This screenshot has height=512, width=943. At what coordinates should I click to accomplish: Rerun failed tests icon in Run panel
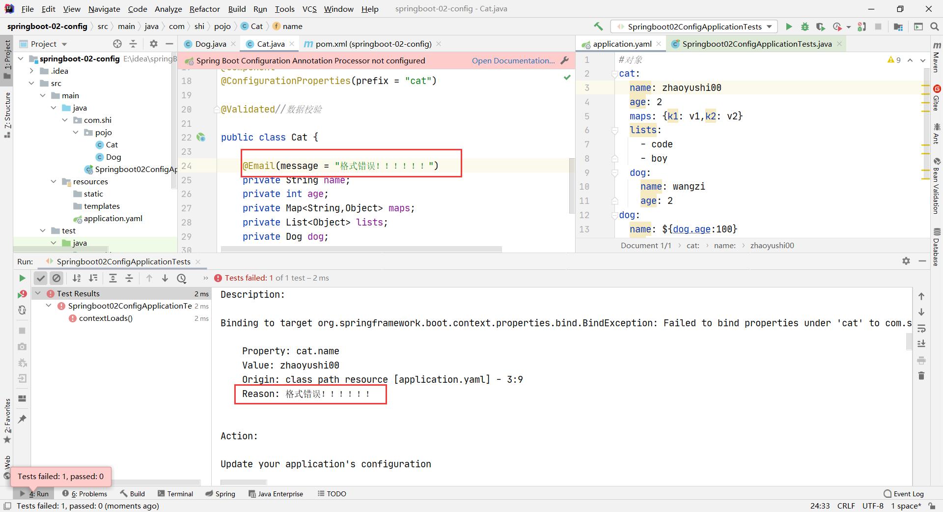22,294
